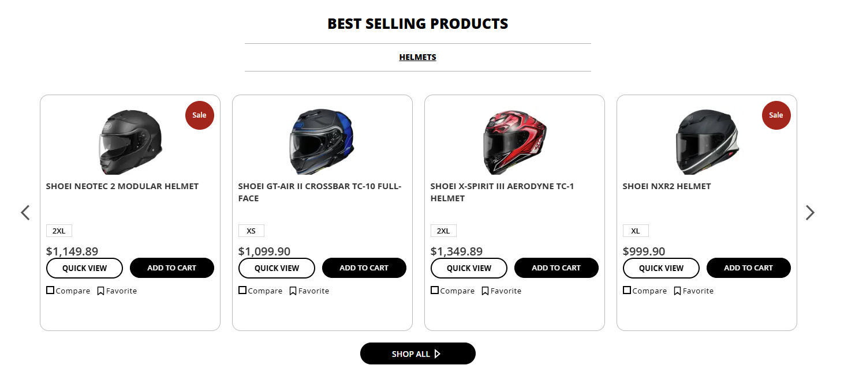Favorite the Shoei NXR2 helmet
Viewport: 844px width, 380px height.
pos(677,291)
